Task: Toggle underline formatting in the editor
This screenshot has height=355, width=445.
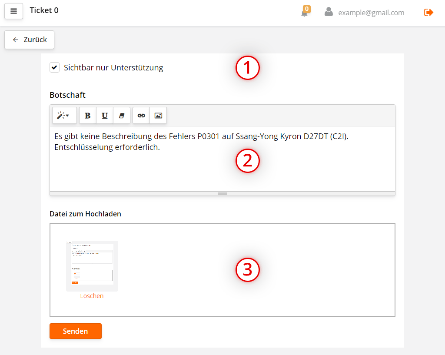Action: [105, 116]
